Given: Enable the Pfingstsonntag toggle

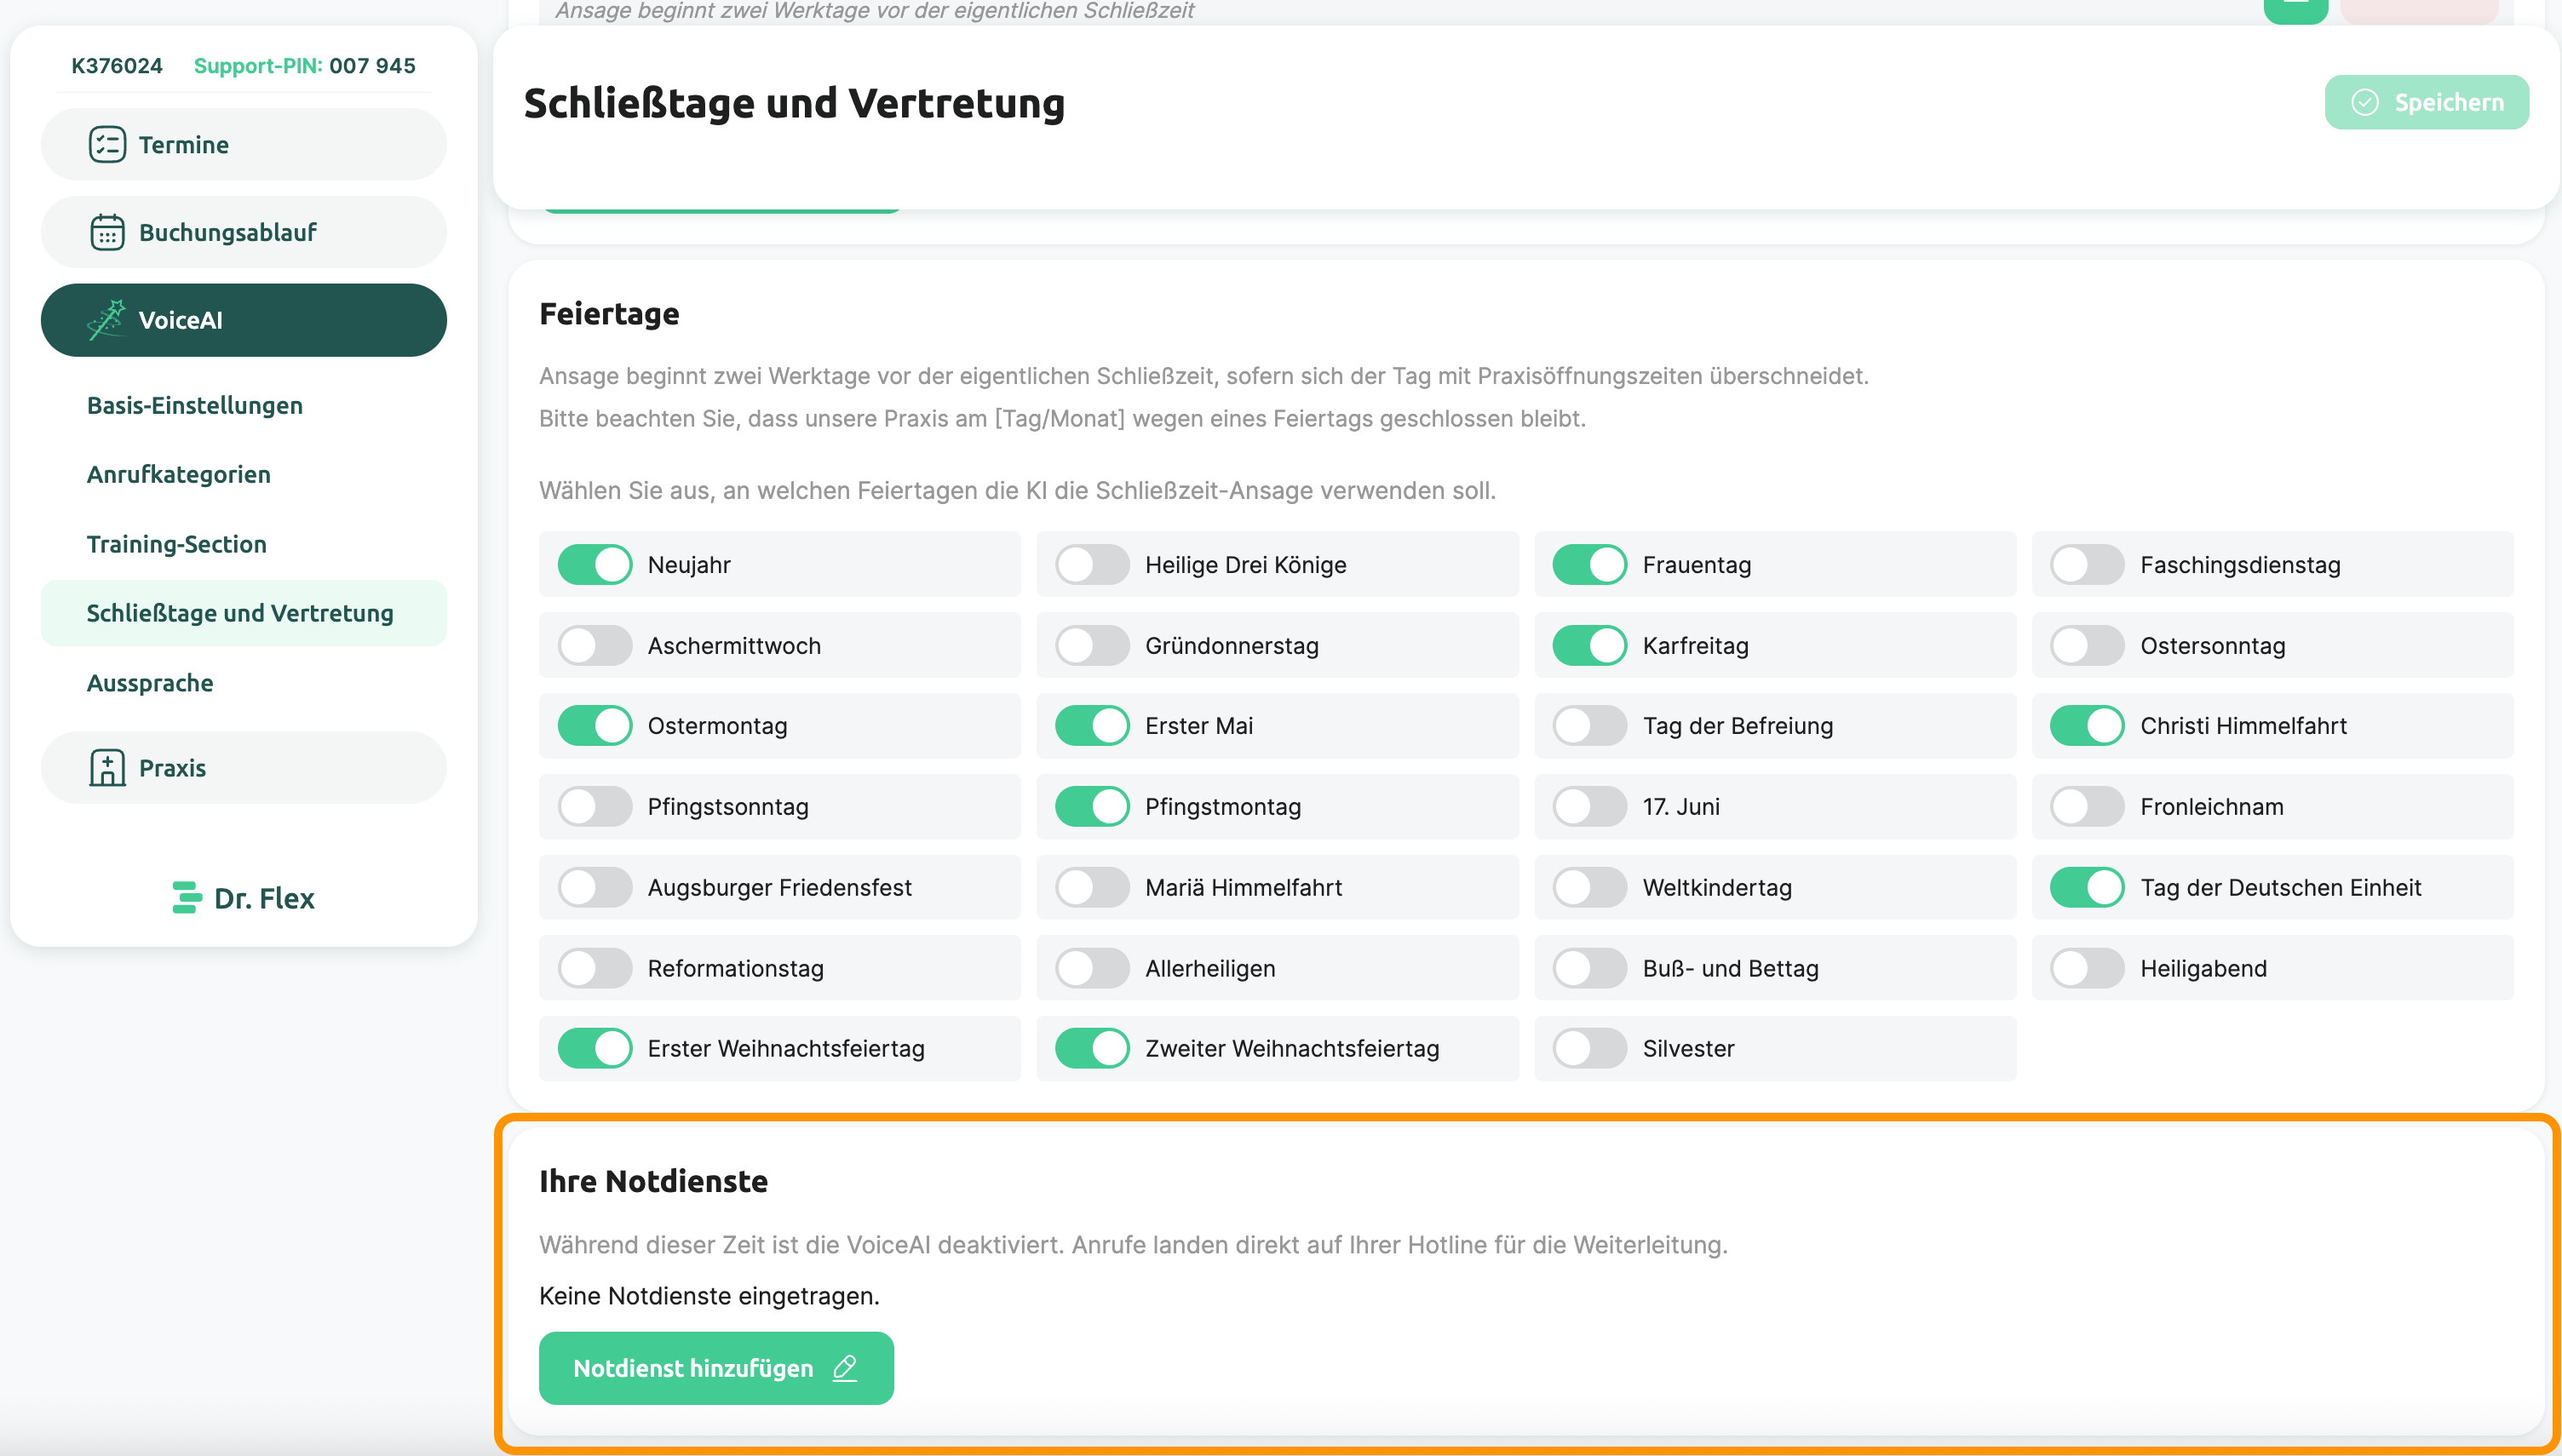Looking at the screenshot, I should [595, 806].
